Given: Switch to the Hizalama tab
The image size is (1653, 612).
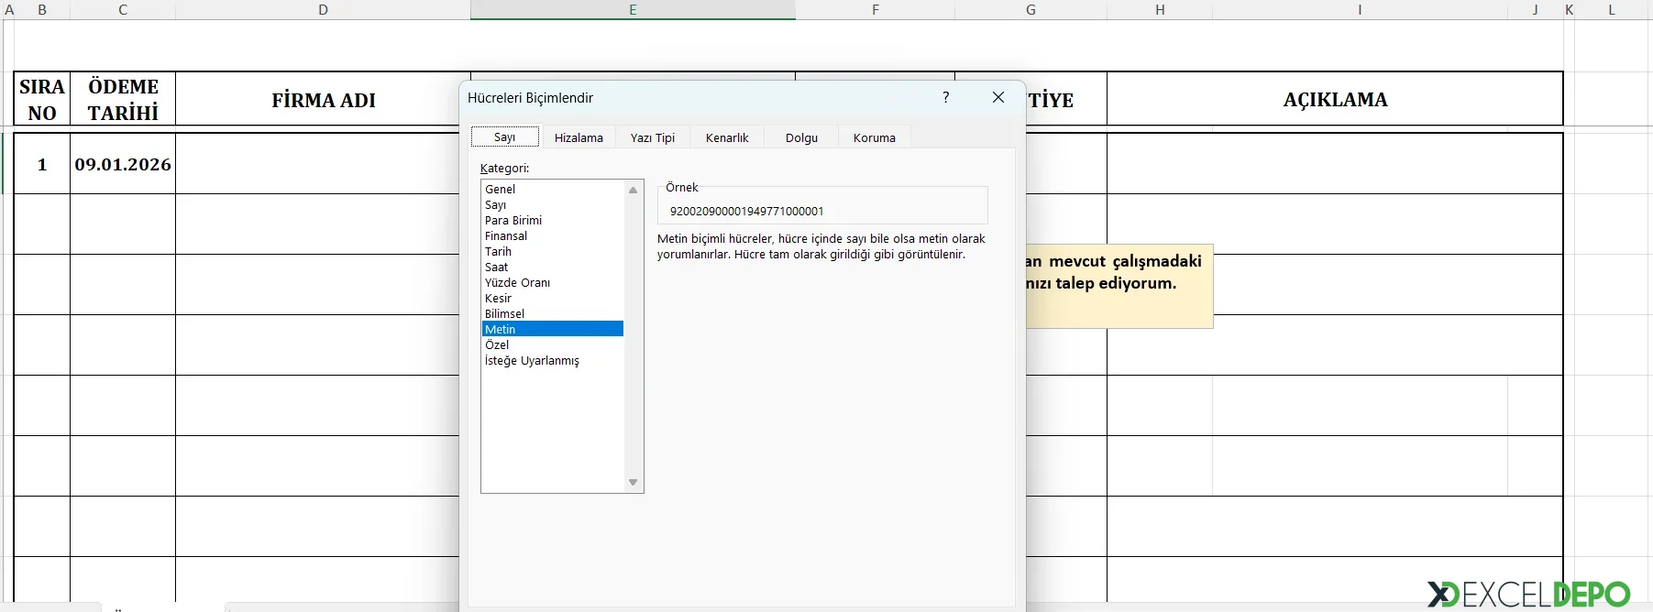Looking at the screenshot, I should [x=579, y=137].
